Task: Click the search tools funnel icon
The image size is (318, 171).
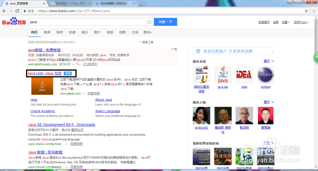Action: click(x=140, y=42)
